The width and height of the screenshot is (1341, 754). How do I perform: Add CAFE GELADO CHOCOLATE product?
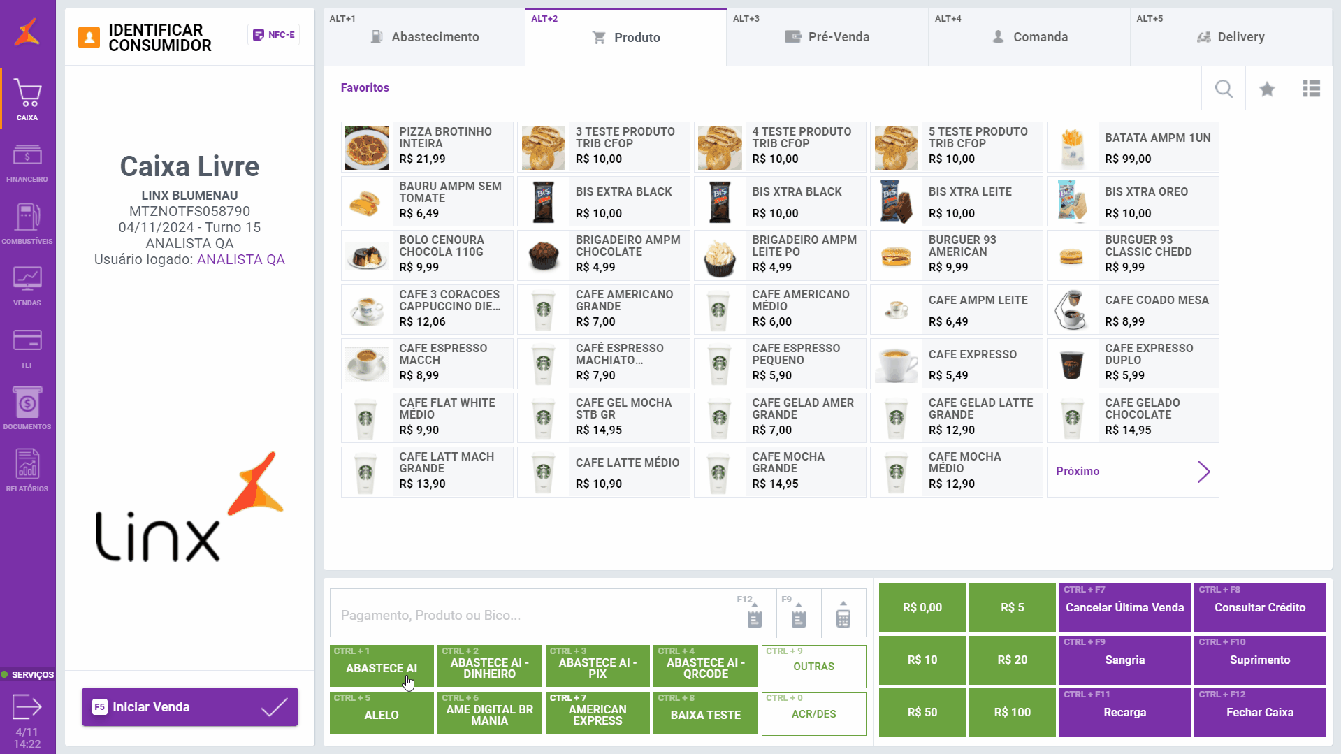1133,419
